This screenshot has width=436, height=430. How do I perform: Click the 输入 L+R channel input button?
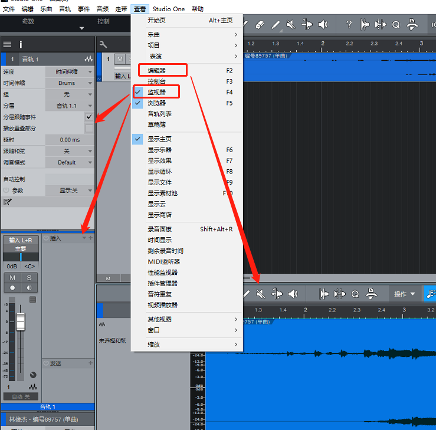21,240
